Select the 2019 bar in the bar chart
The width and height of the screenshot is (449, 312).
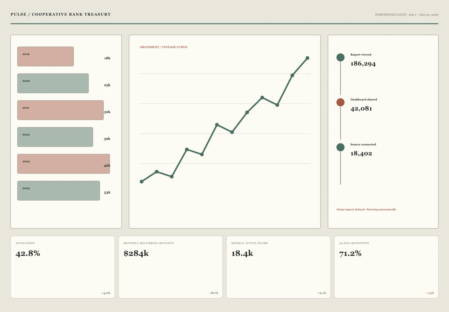(x=46, y=56)
